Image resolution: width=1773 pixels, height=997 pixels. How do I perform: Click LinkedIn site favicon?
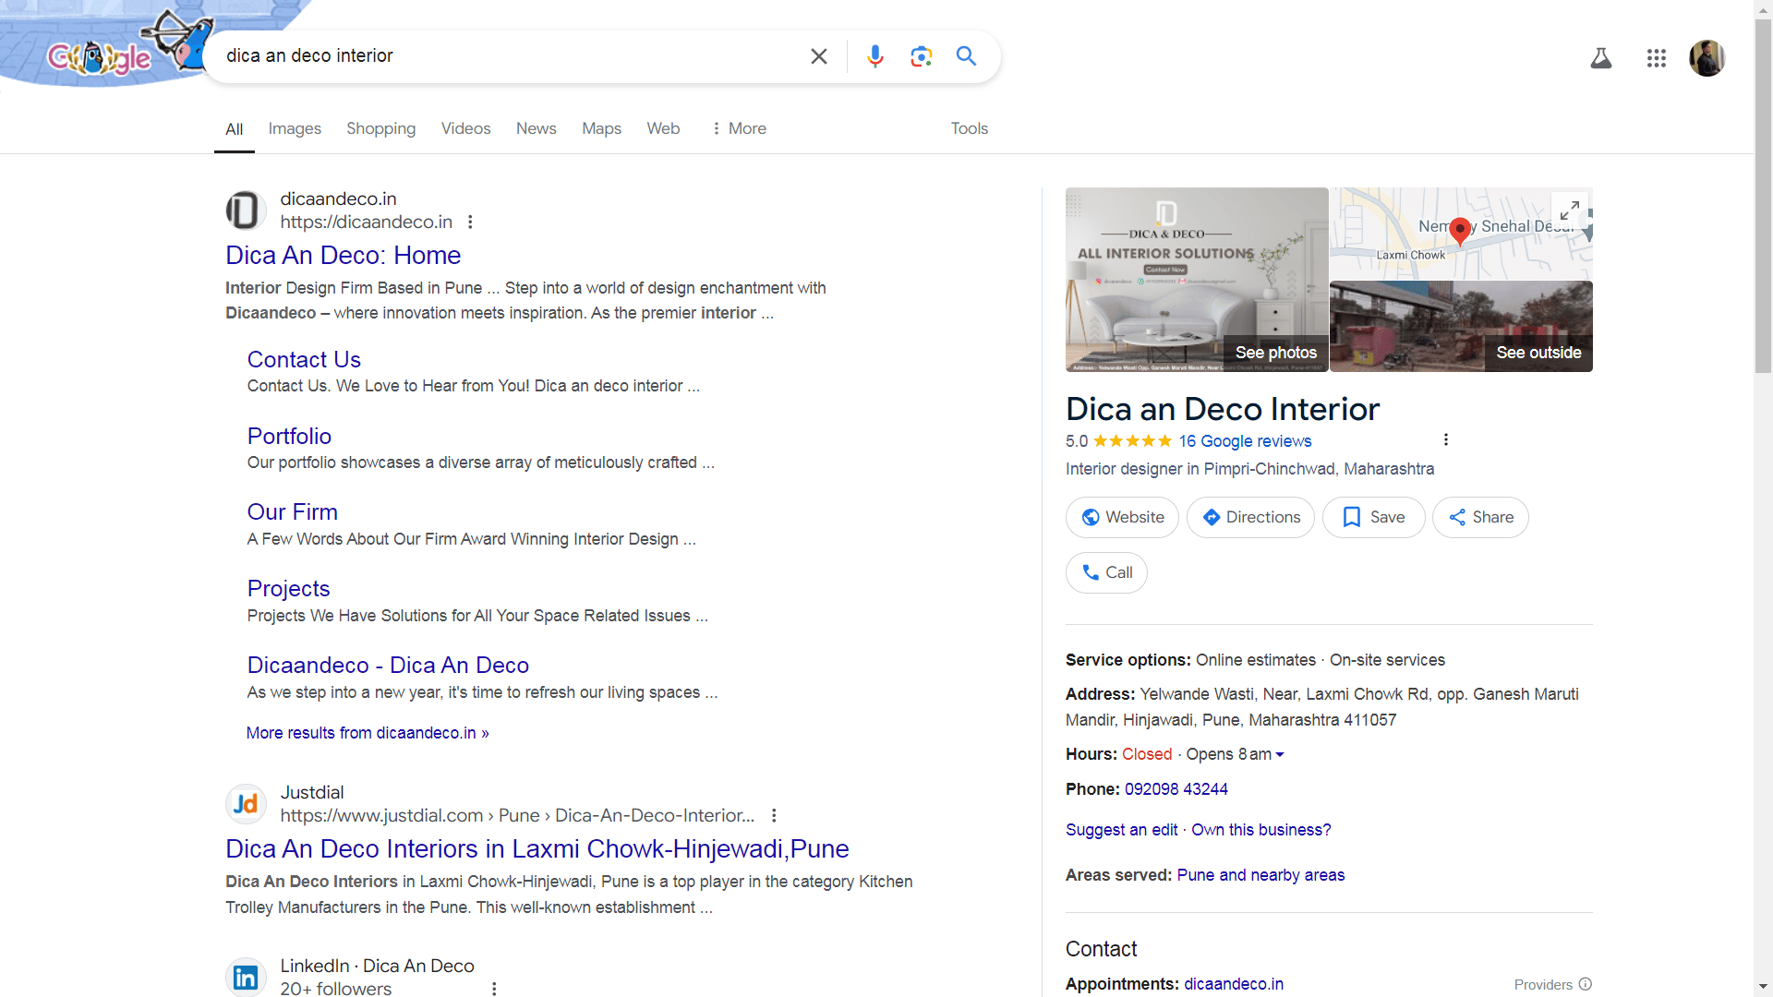click(x=246, y=977)
